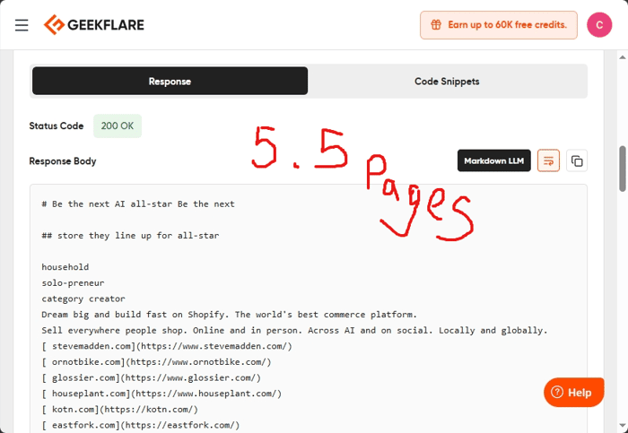Click the scrollbar down arrow

point(623,426)
